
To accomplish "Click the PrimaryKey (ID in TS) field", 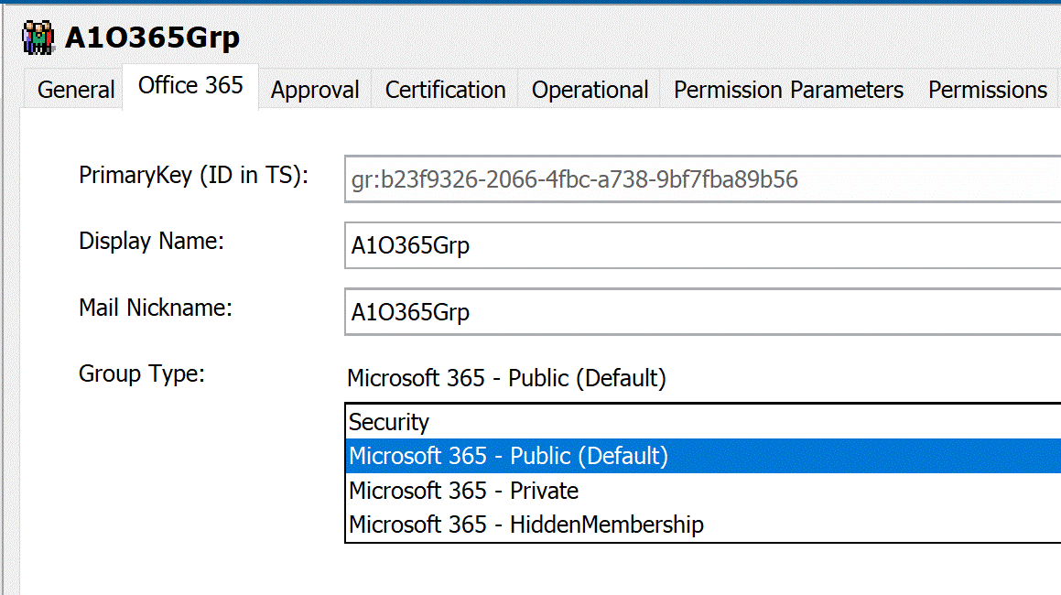I will coord(641,179).
